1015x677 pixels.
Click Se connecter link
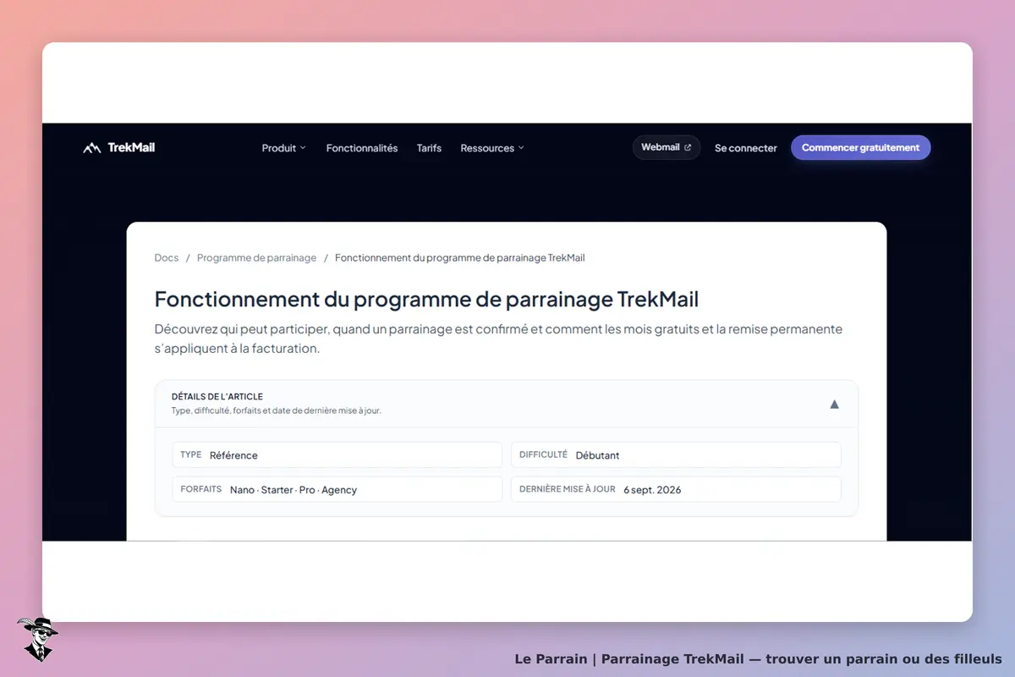[x=746, y=148]
